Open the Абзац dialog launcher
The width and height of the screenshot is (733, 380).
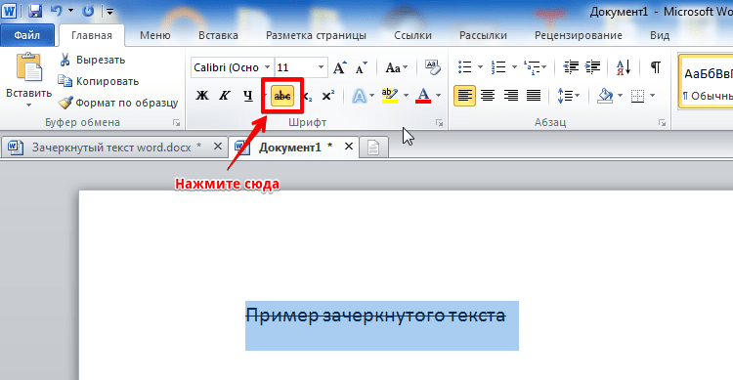(662, 123)
